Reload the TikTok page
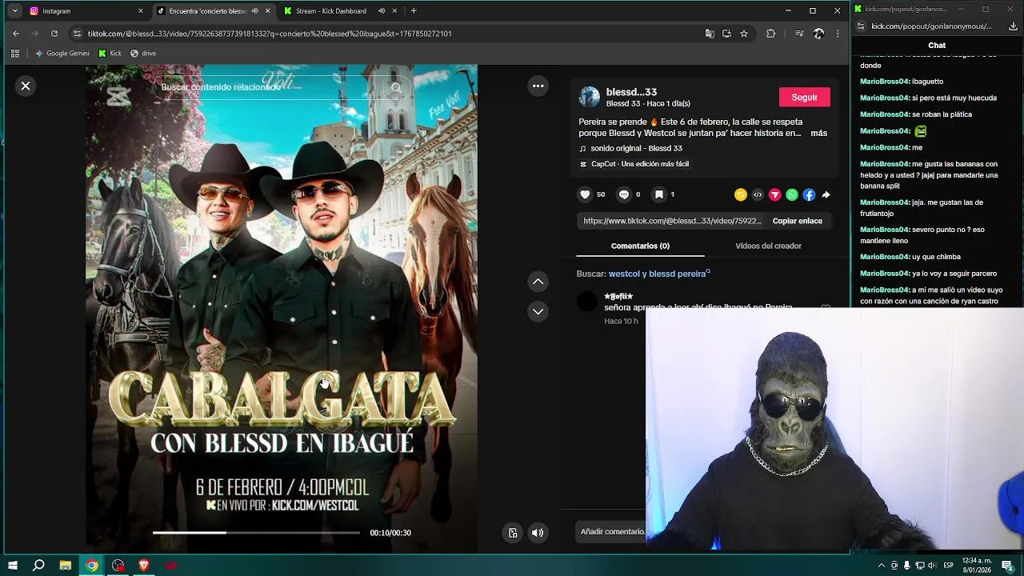This screenshot has height=576, width=1024. point(54,34)
